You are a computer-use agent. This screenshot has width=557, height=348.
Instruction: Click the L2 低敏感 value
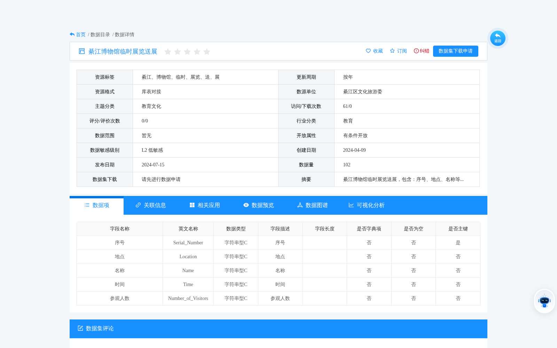pos(152,150)
